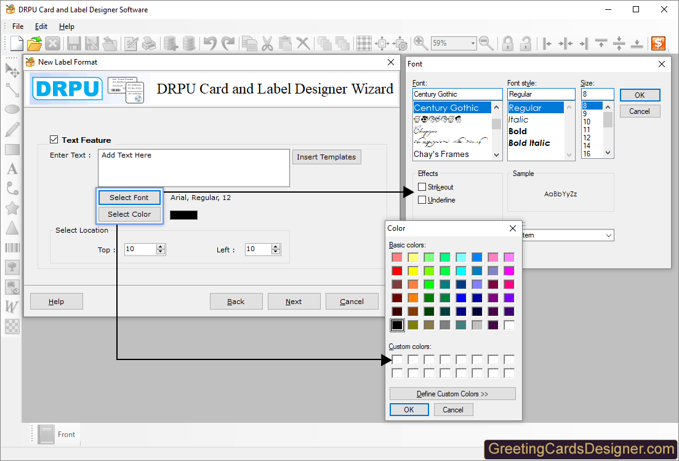679x461 pixels.
Task: Pick the orange basic color swatch
Action: [x=412, y=298]
